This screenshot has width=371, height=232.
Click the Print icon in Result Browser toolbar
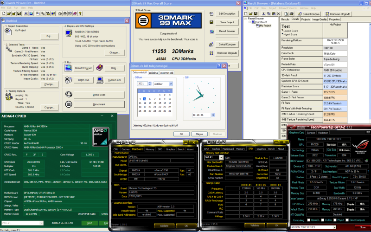click(292, 14)
